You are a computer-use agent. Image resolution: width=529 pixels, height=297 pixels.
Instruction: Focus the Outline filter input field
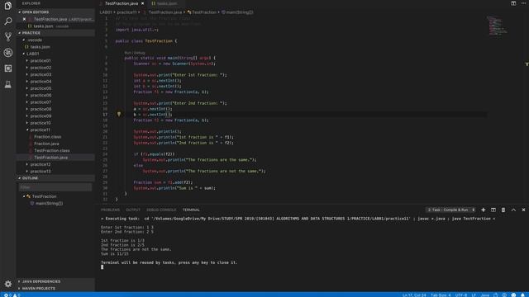pyautogui.click(x=55, y=187)
